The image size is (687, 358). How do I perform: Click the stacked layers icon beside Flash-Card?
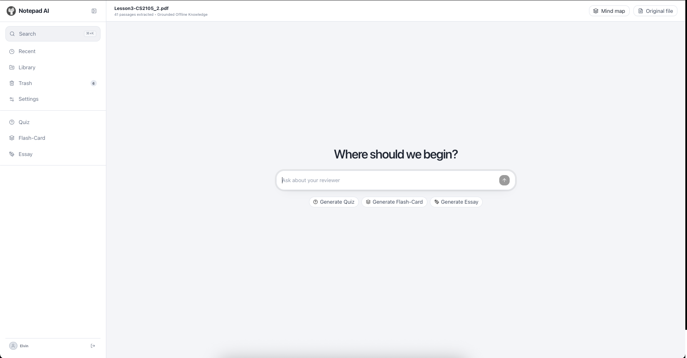click(12, 138)
